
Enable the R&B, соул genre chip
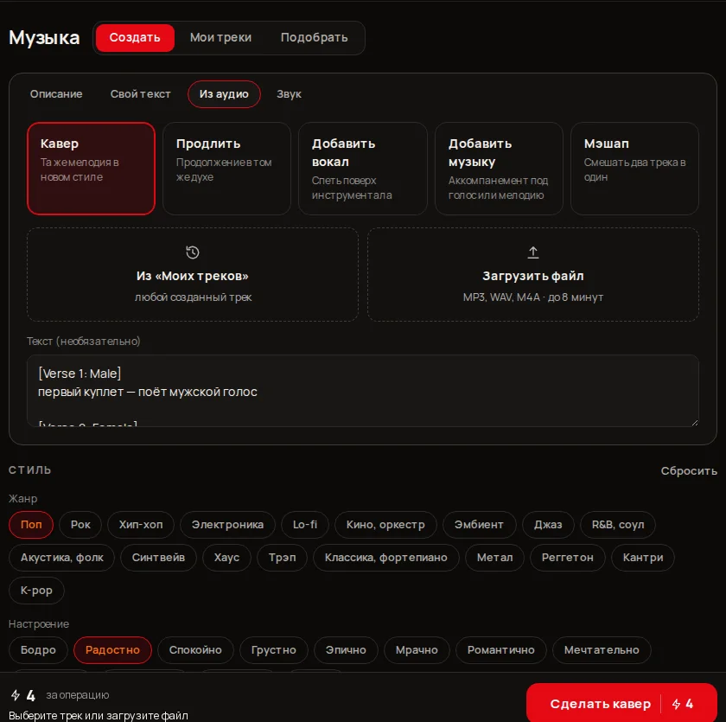[x=618, y=525]
